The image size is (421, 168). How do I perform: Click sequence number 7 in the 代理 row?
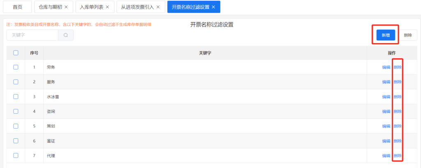(x=34, y=156)
